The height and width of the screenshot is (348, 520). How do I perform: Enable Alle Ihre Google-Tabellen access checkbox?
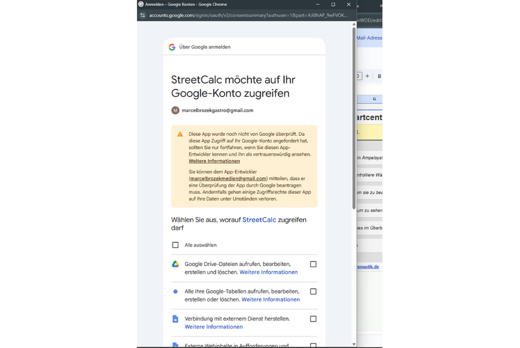coord(313,292)
